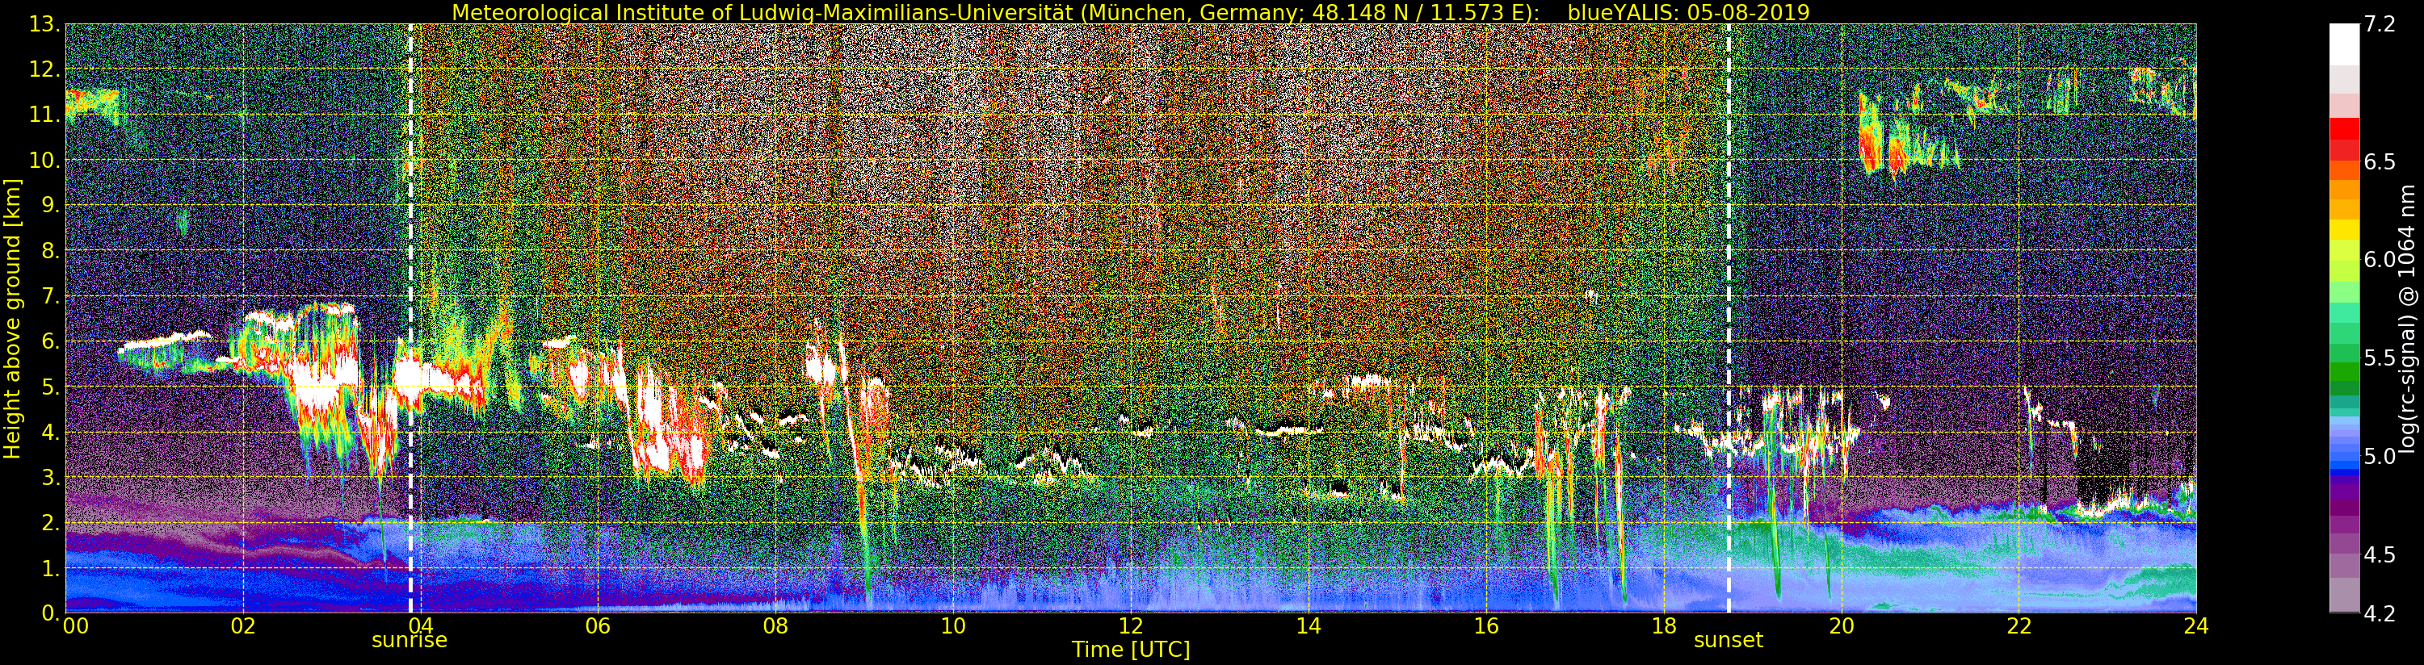Click the y-axis tick label '9.'
Viewport: 2424px width, 665px height.
coord(50,205)
